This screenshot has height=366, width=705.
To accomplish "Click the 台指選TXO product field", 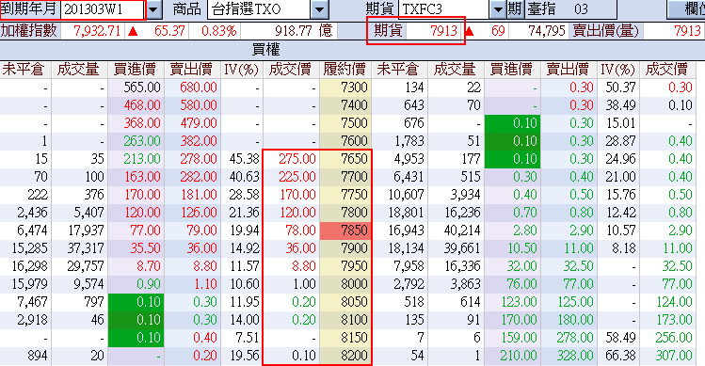I will 259,9.
